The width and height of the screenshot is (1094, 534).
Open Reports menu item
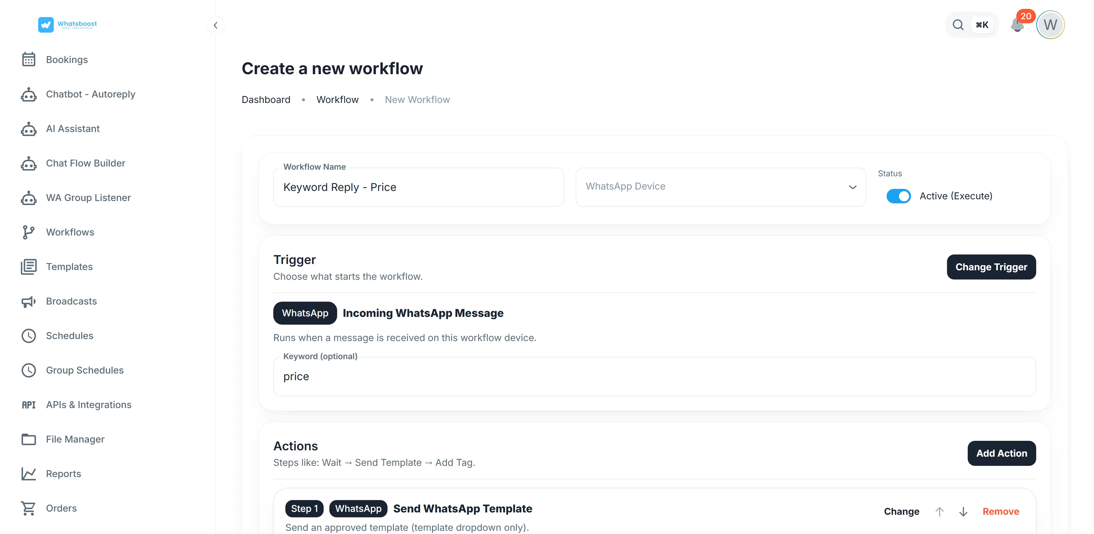pos(63,474)
